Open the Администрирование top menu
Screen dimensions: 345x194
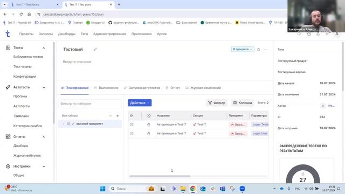coord(109,34)
